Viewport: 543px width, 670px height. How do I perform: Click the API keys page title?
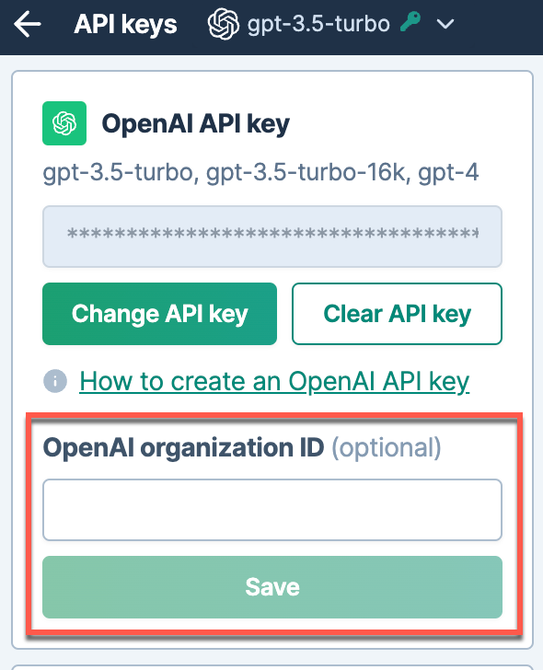tap(125, 24)
